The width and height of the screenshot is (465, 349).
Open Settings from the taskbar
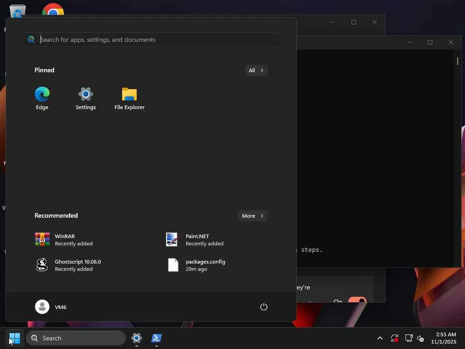136,338
